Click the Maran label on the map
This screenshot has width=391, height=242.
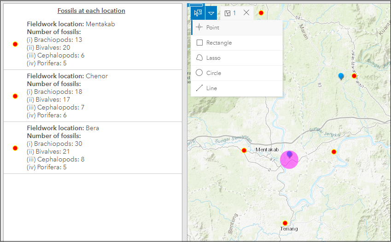point(303,32)
